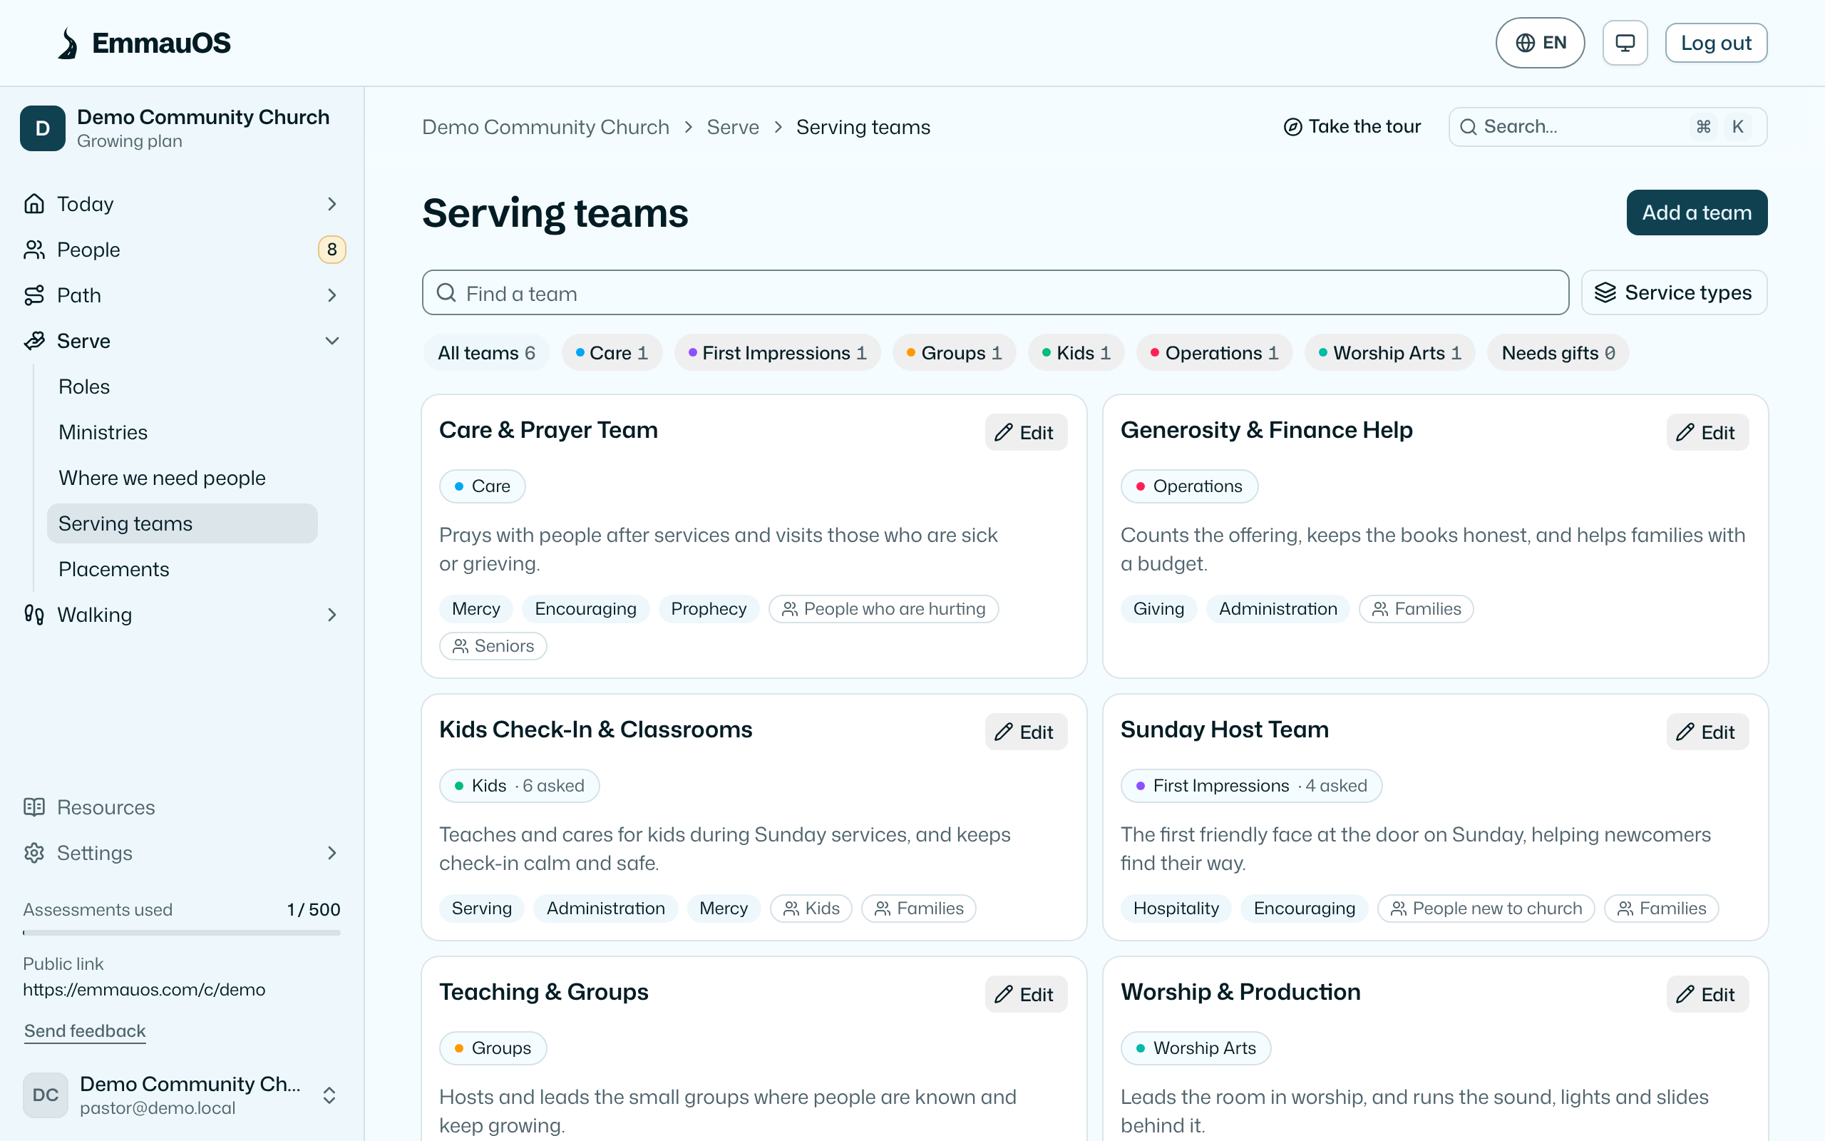The height and width of the screenshot is (1141, 1825).
Task: Filter by All teams chip
Action: pos(486,352)
